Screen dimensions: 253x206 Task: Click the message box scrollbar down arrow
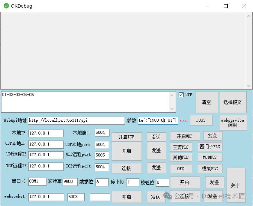pyautogui.click(x=172, y=109)
